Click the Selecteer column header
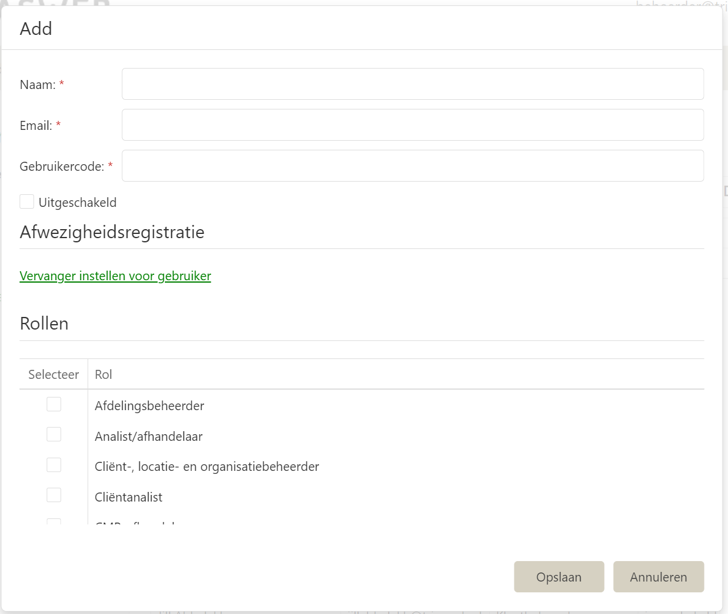Image resolution: width=728 pixels, height=614 pixels. (54, 375)
